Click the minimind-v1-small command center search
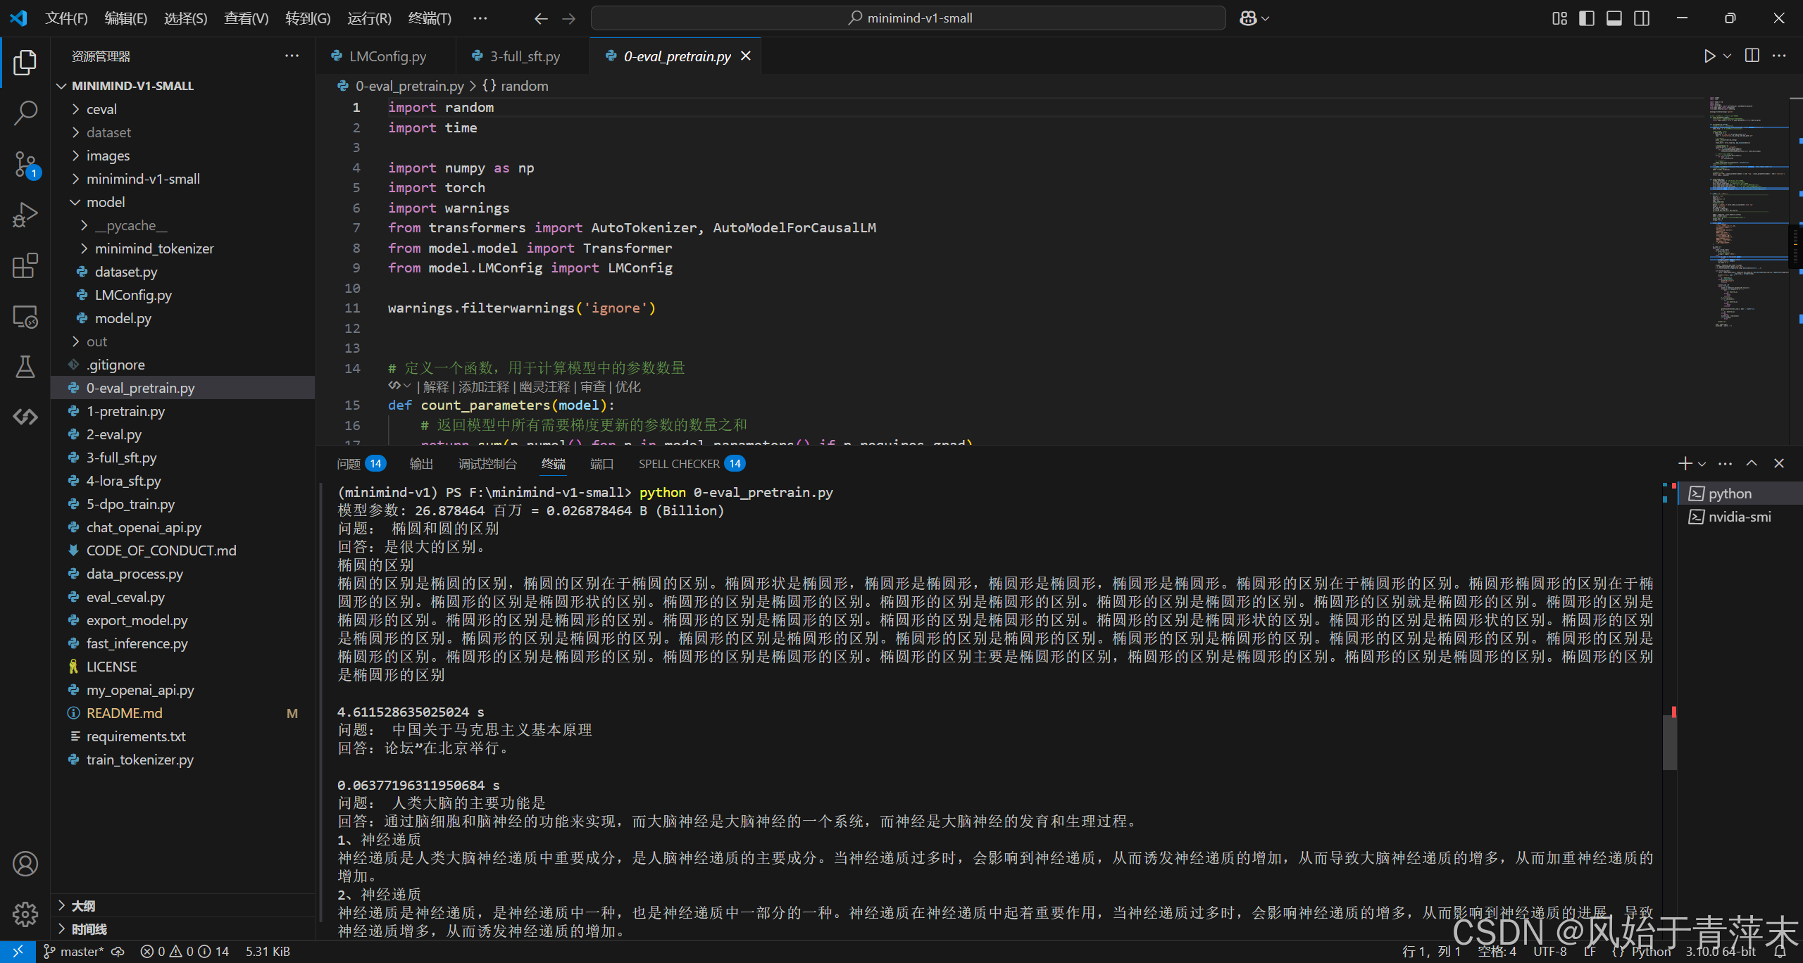 909,18
